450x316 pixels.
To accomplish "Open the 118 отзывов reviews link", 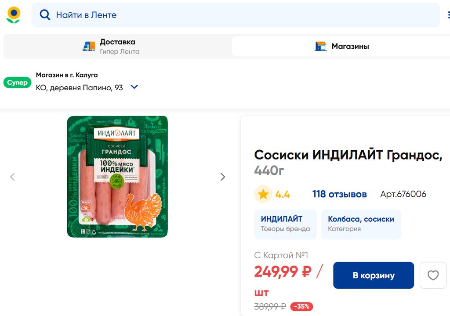I will pos(339,194).
